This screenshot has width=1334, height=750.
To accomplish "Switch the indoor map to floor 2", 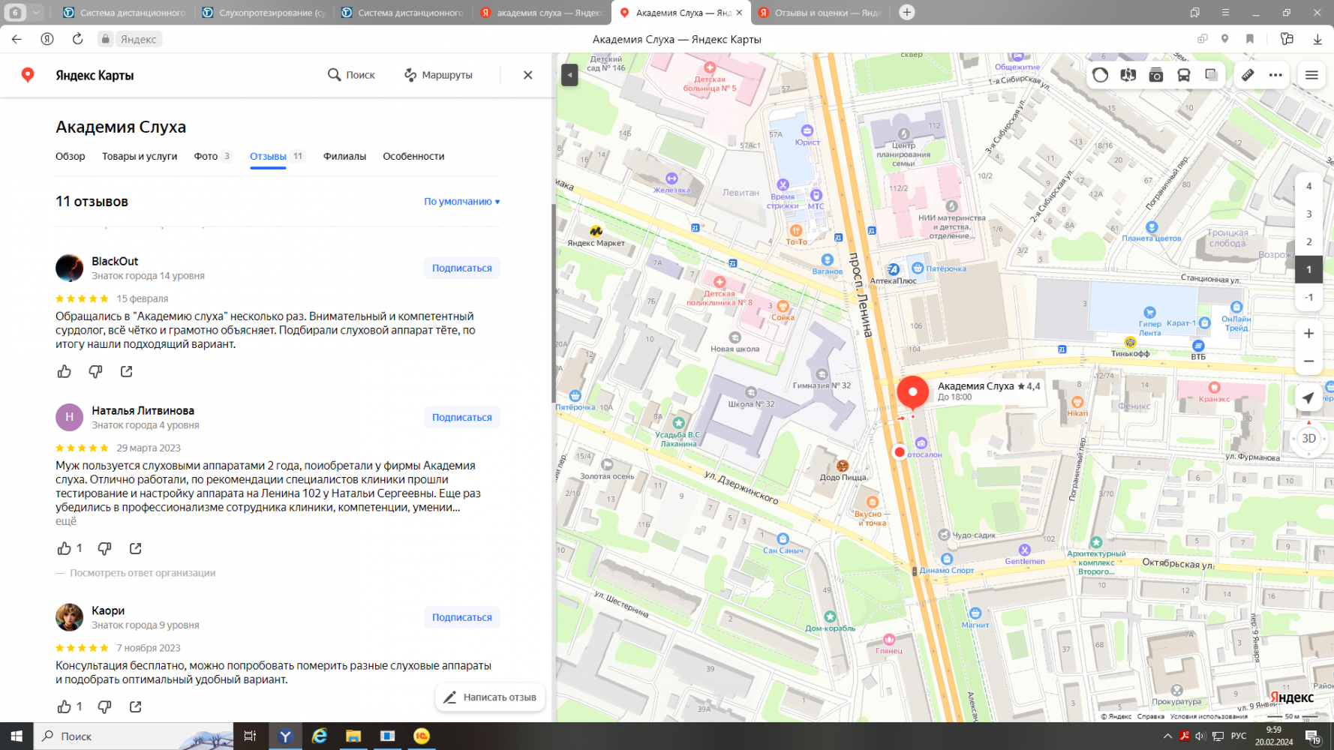I will point(1308,241).
